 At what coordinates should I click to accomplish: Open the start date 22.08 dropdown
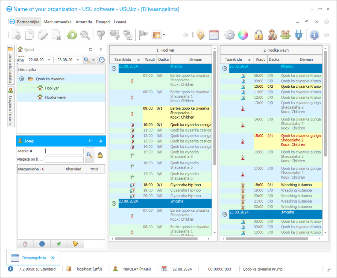click(x=49, y=60)
